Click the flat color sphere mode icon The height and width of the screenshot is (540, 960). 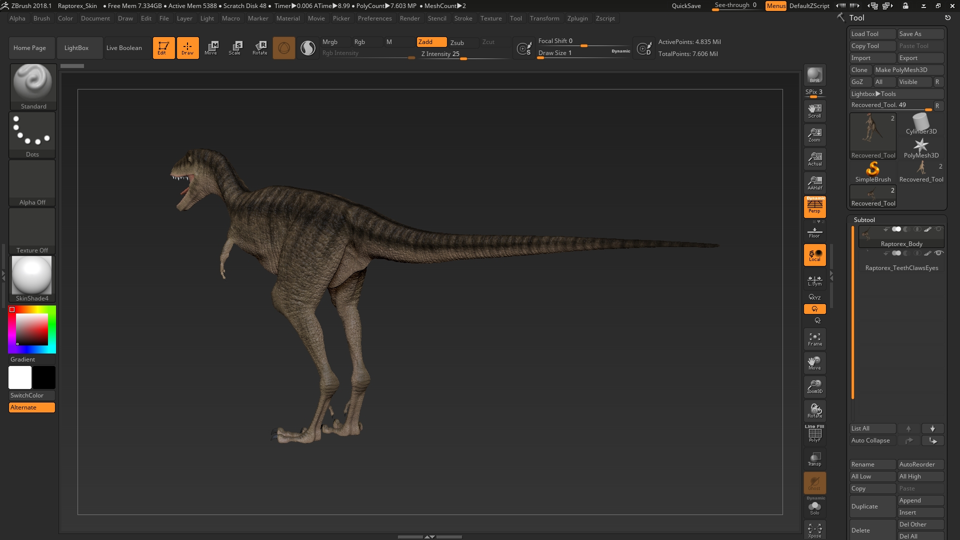tap(308, 48)
